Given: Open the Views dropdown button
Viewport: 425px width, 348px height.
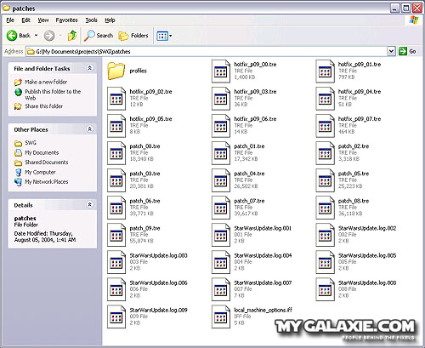Looking at the screenshot, I should click(x=164, y=36).
